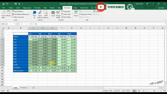The height and width of the screenshot is (94, 167).
Task: Toggle Design Mode
Action: tap(58, 15)
